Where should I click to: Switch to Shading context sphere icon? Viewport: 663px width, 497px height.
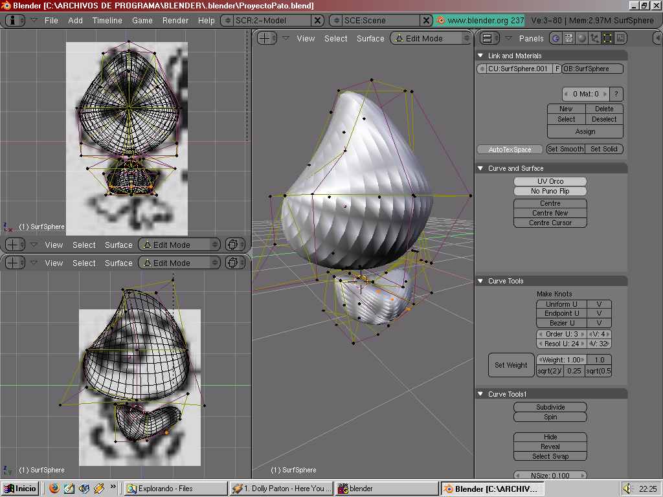tap(582, 38)
